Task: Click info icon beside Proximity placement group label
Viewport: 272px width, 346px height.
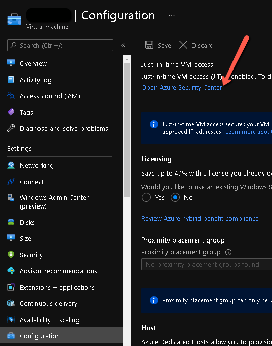Action: (228, 252)
